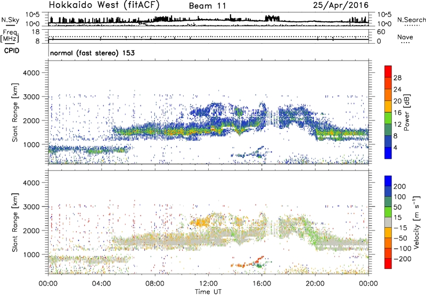The width and height of the screenshot is (426, 295).
Task: Click the '16:00' time tick label
Action: point(261,284)
